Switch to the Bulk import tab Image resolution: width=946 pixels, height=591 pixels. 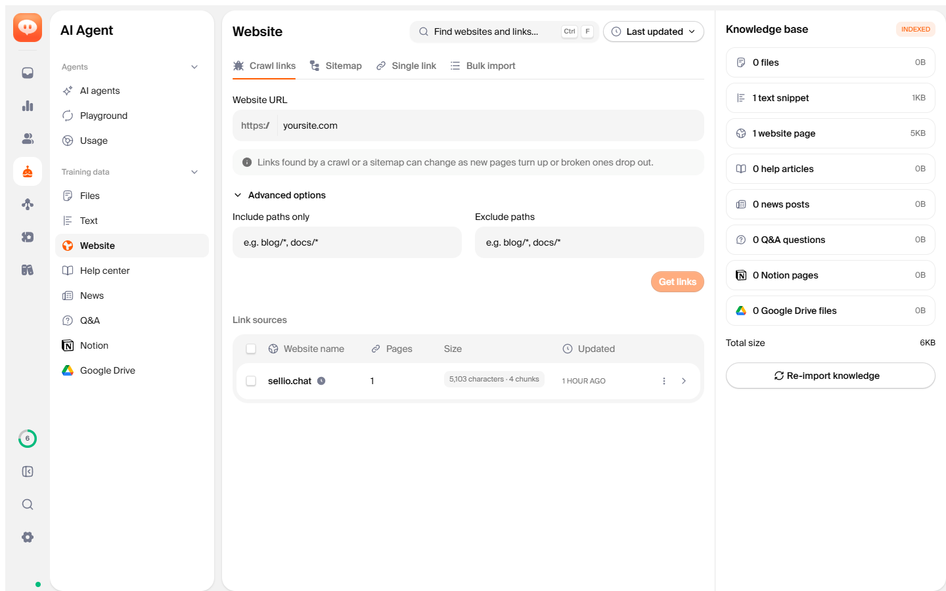[483, 66]
